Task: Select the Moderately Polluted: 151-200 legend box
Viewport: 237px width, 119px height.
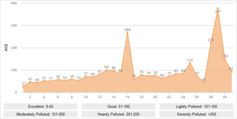Action: coord(41,114)
